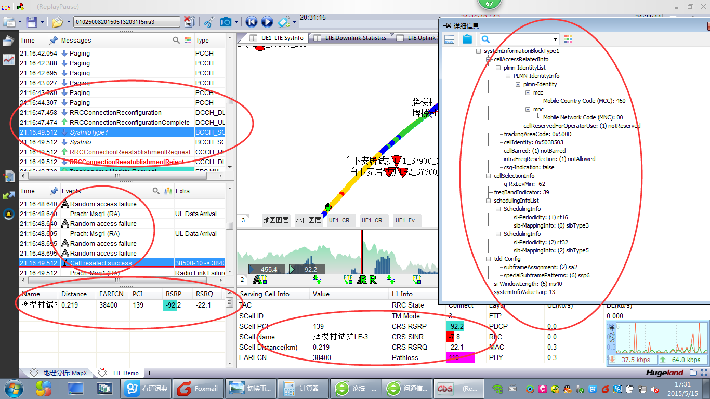The width and height of the screenshot is (710, 399).
Task: Click the color grid filter icon in Messages header
Action: point(188,40)
